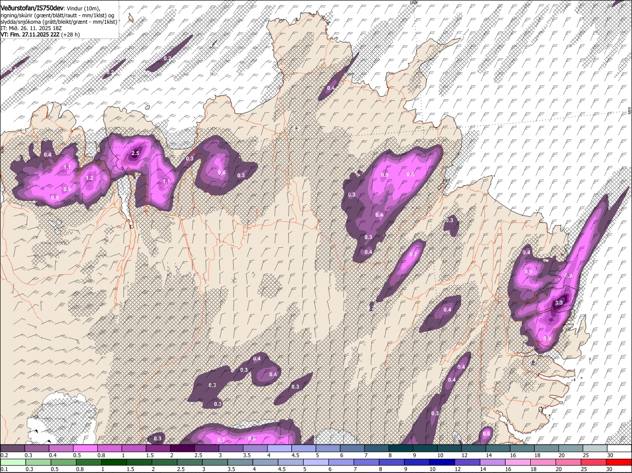
Task: Click purple scale swatch between 0.3 and 0.4
Action: click(x=37, y=448)
